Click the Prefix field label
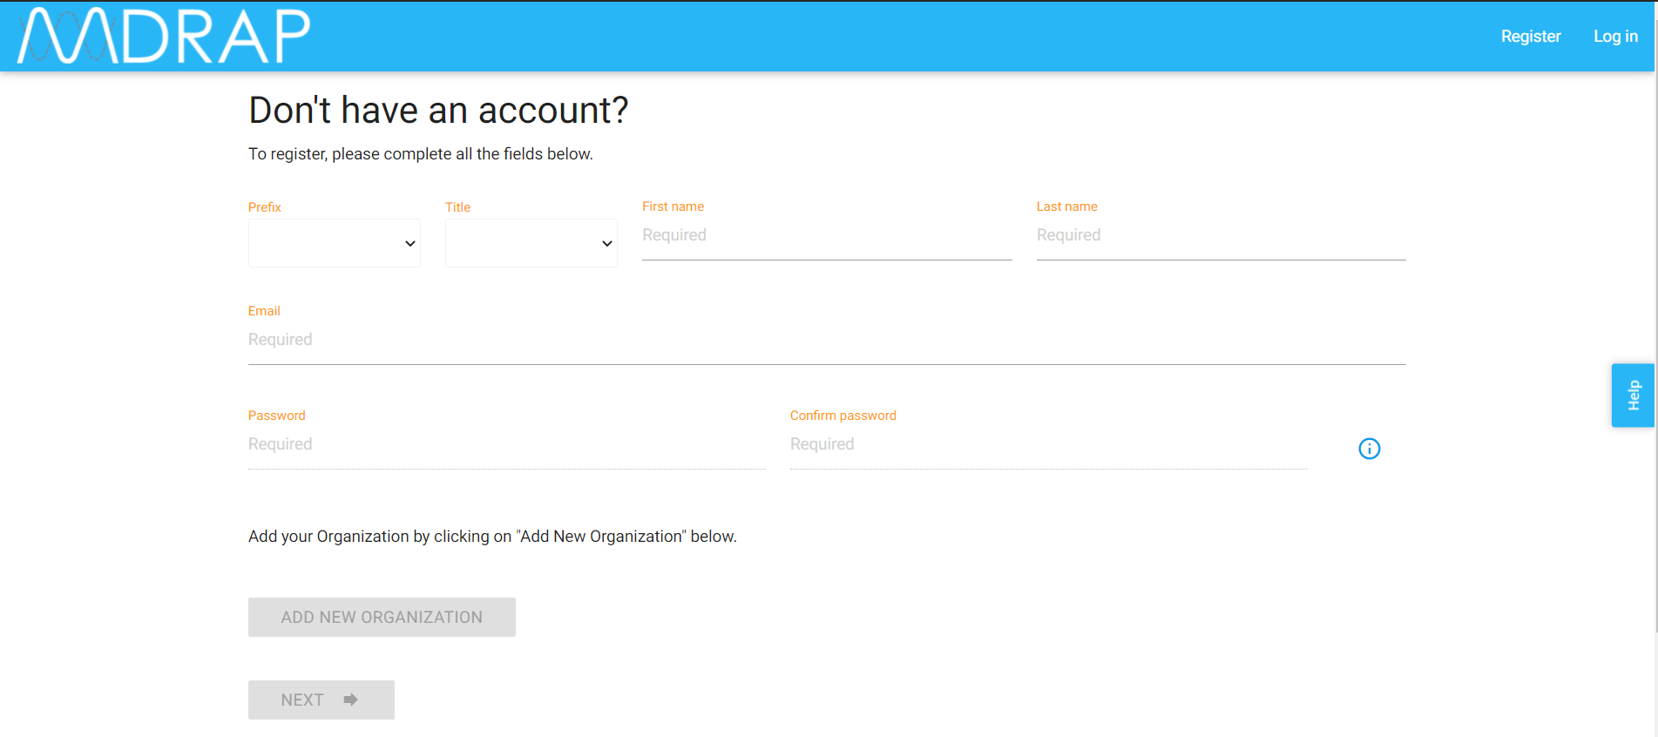The width and height of the screenshot is (1658, 737). pyautogui.click(x=265, y=207)
